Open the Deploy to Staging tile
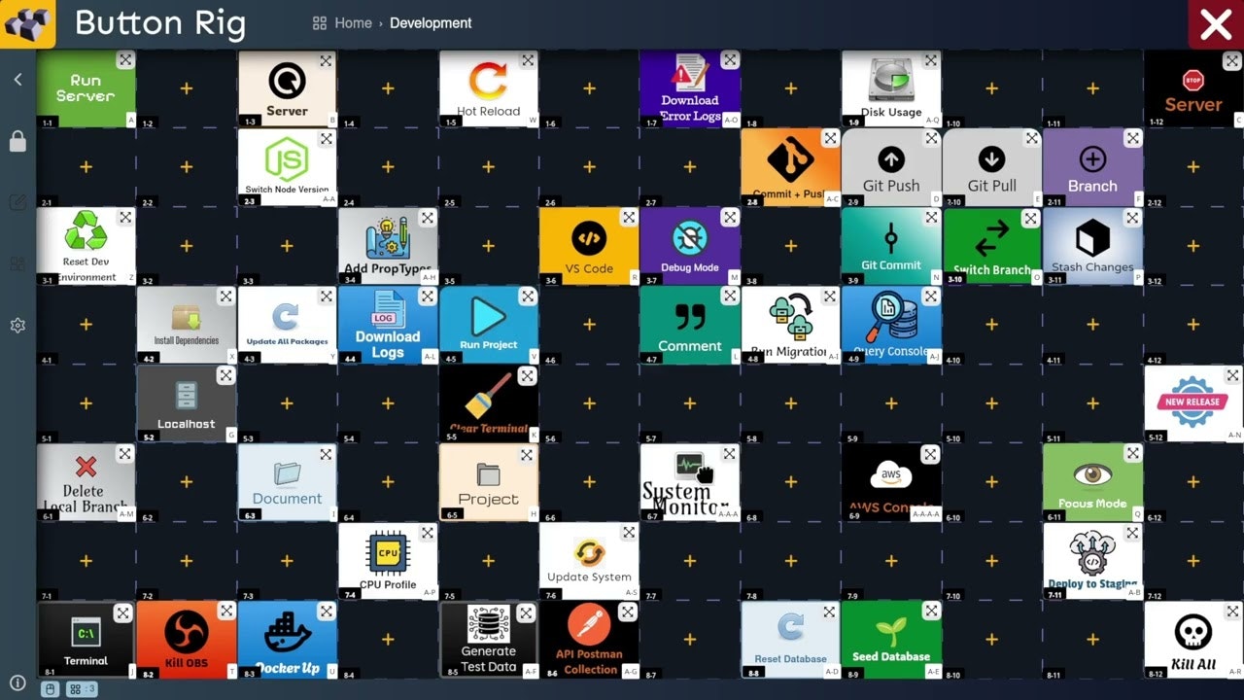The width and height of the screenshot is (1244, 700). pyautogui.click(x=1092, y=561)
